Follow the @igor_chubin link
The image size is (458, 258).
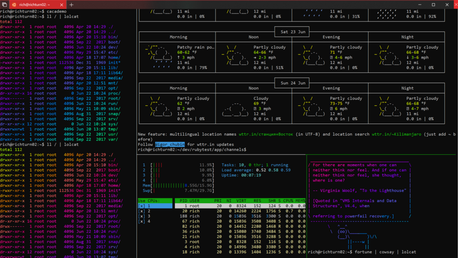[x=170, y=144]
